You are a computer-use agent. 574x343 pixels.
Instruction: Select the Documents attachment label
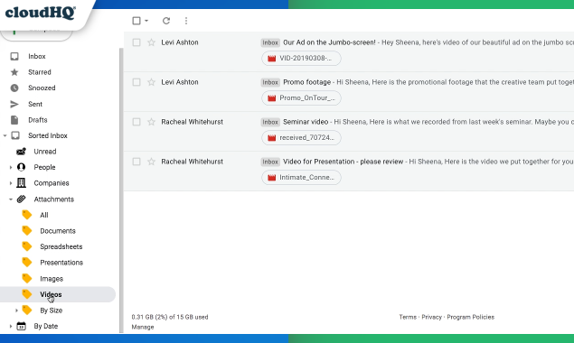58,231
